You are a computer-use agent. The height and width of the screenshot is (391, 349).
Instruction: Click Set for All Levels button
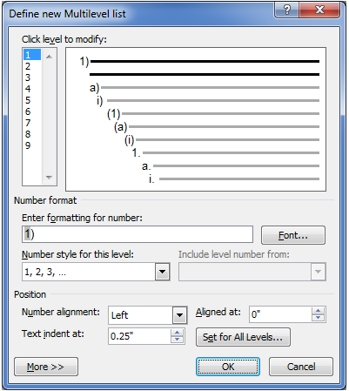pyautogui.click(x=243, y=337)
